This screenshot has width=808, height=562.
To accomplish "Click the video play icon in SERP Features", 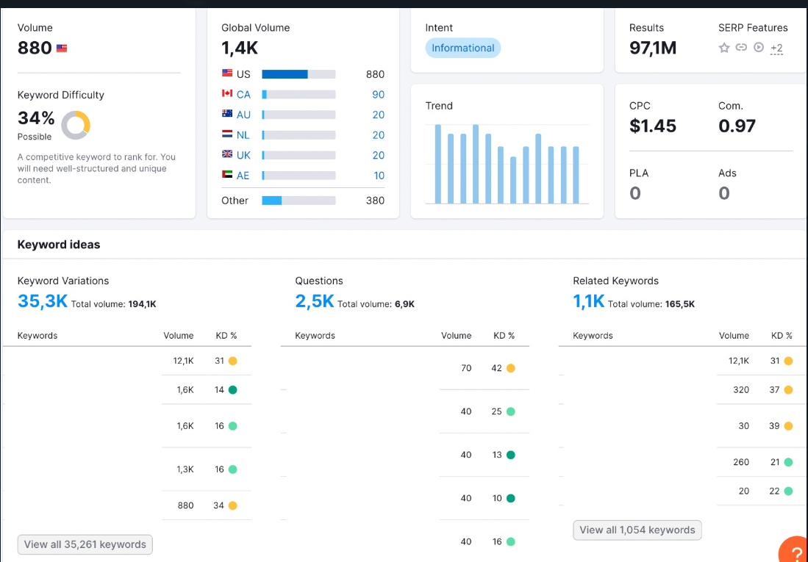I will (x=759, y=48).
